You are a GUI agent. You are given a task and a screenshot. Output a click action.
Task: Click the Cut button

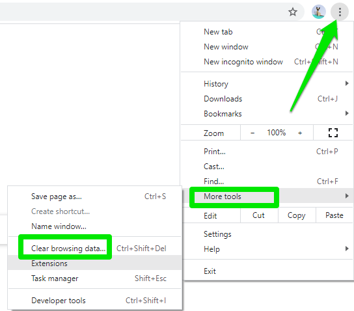coord(259,215)
